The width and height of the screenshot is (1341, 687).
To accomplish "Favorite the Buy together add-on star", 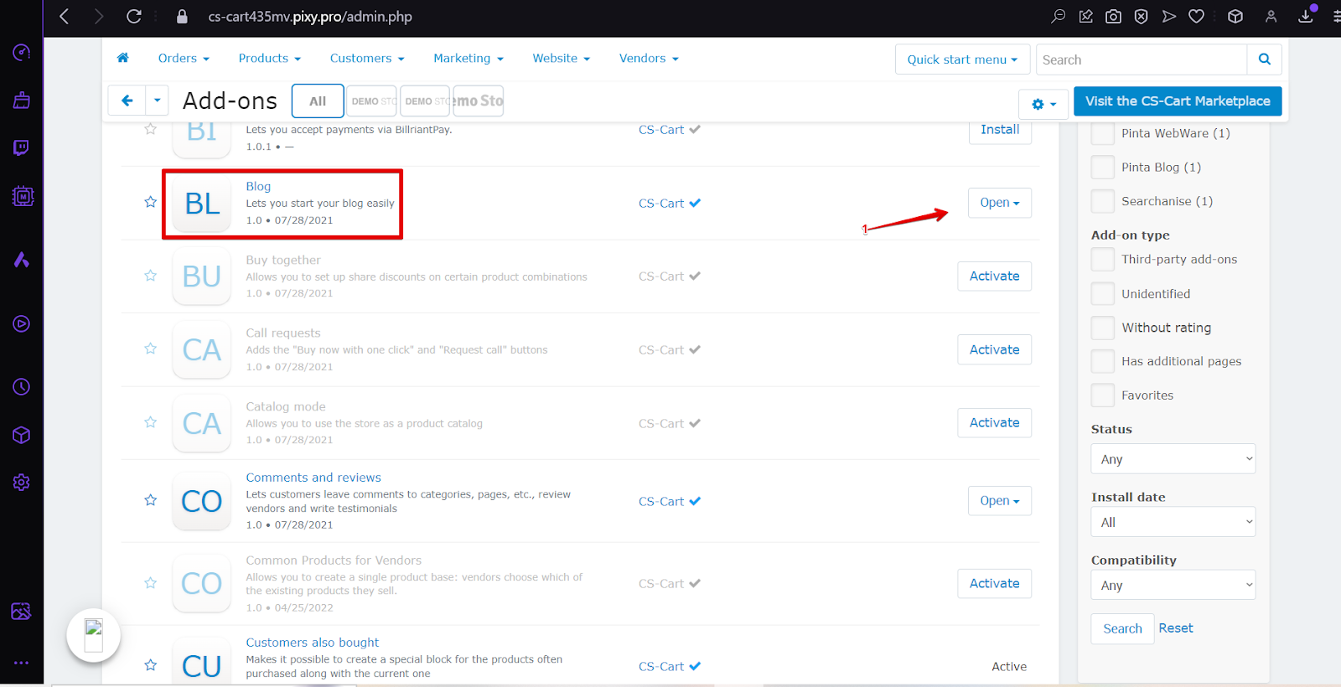I will coord(151,276).
